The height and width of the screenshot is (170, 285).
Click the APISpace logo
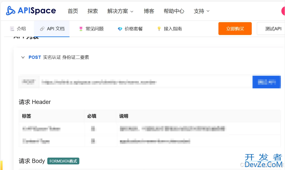point(31,11)
